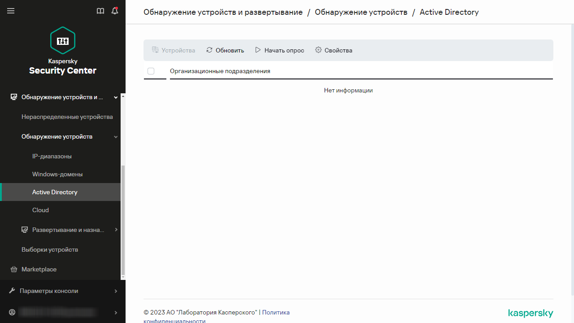
Task: Click the sidebar scroll-down arrow
Action: [x=123, y=278]
